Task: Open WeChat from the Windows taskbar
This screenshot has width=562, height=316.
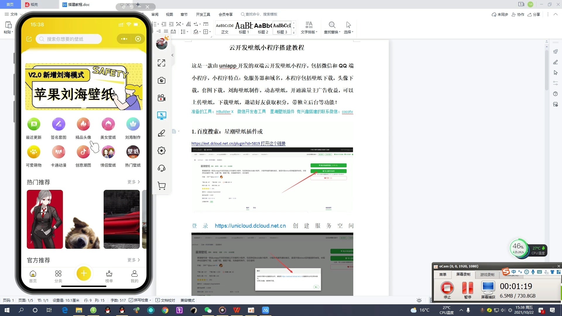Action: (x=208, y=310)
